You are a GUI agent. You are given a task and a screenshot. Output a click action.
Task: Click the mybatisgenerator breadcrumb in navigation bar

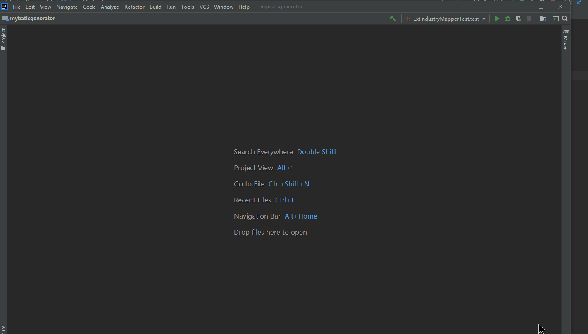[33, 18]
